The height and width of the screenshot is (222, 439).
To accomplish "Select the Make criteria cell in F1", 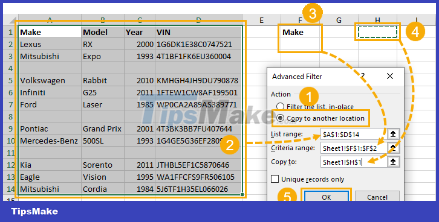I will pos(300,32).
